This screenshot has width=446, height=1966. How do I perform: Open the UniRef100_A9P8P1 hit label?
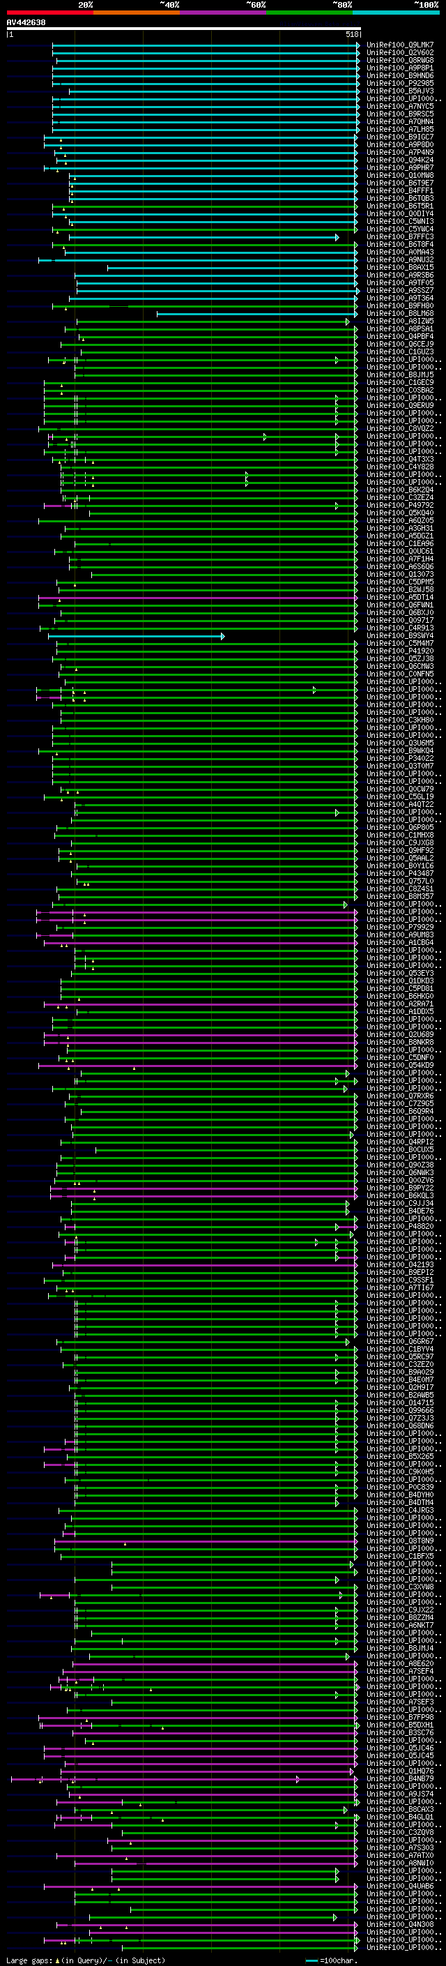click(x=400, y=68)
